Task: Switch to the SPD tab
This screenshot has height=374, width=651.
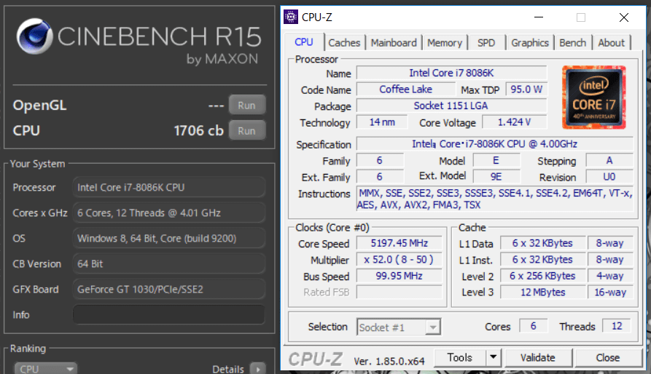Action: click(x=486, y=43)
